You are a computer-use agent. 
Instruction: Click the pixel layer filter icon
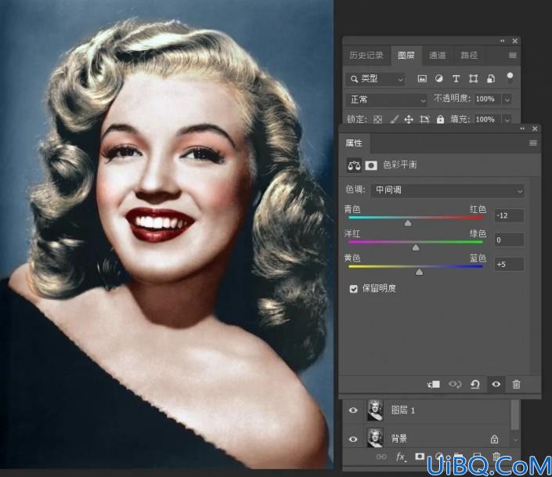coord(422,79)
